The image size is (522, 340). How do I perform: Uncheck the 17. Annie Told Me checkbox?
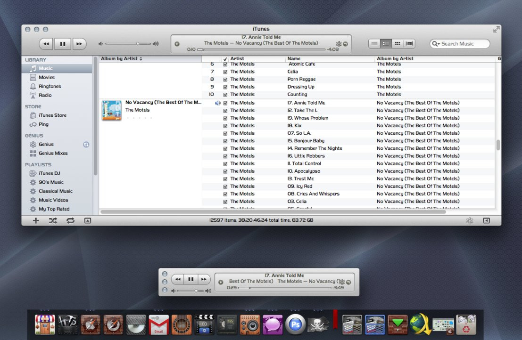point(225,103)
